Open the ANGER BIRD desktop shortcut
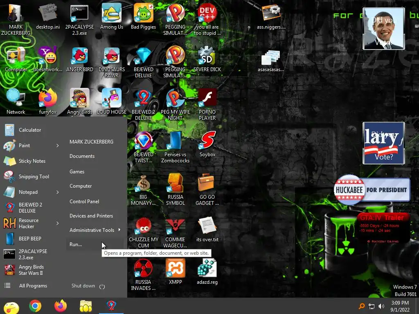 point(80,59)
